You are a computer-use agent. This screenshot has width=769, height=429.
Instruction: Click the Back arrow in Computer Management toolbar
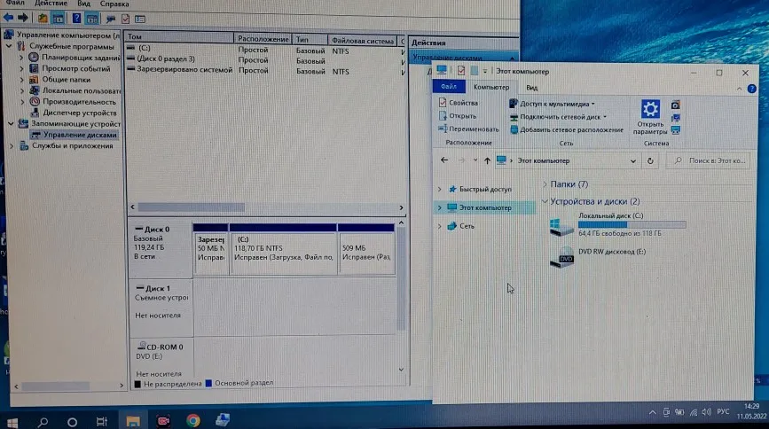tap(8, 18)
